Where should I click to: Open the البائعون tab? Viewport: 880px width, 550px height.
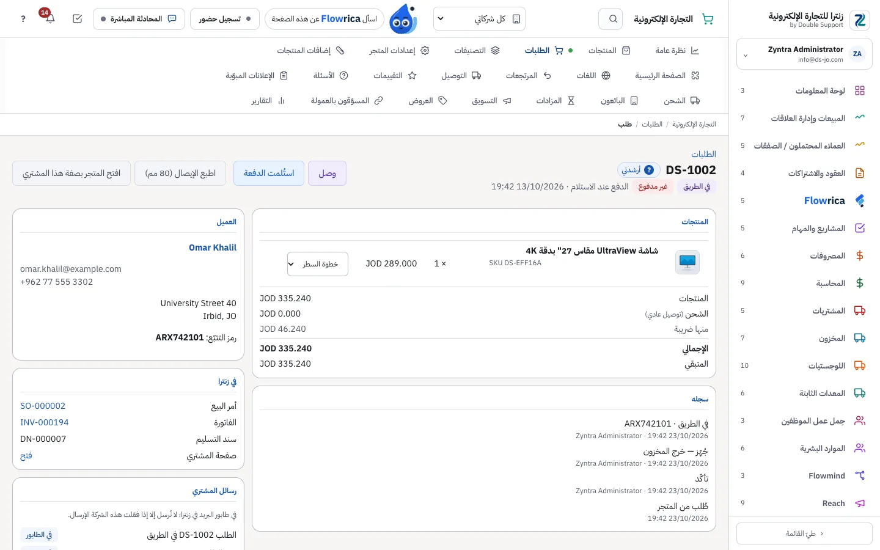619,101
